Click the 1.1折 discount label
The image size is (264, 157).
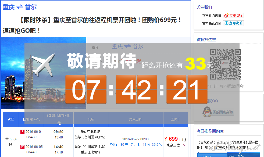point(183,140)
